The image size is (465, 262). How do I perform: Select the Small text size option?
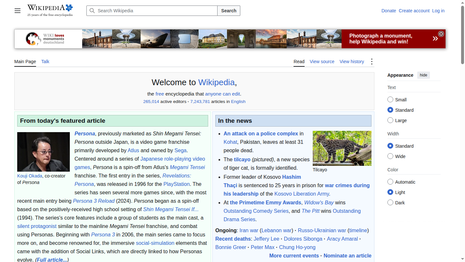pyautogui.click(x=390, y=100)
